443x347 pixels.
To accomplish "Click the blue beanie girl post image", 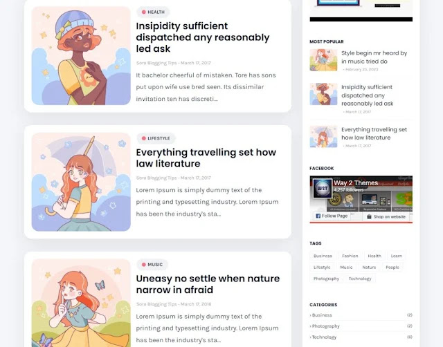I will pyautogui.click(x=81, y=55).
